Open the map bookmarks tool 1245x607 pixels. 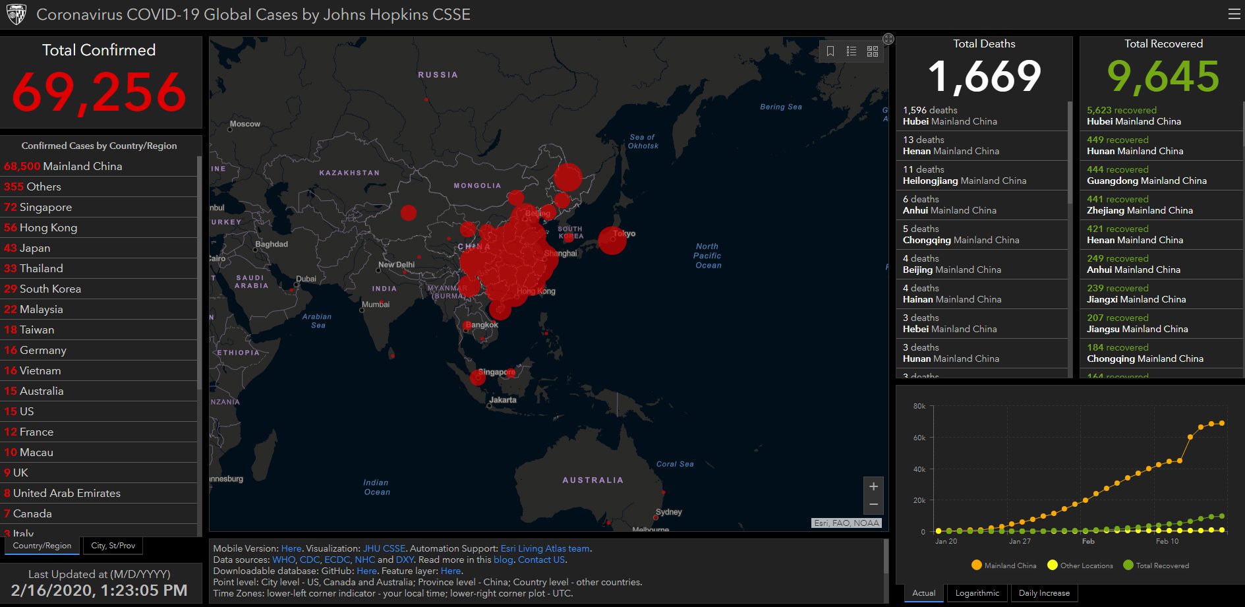830,51
